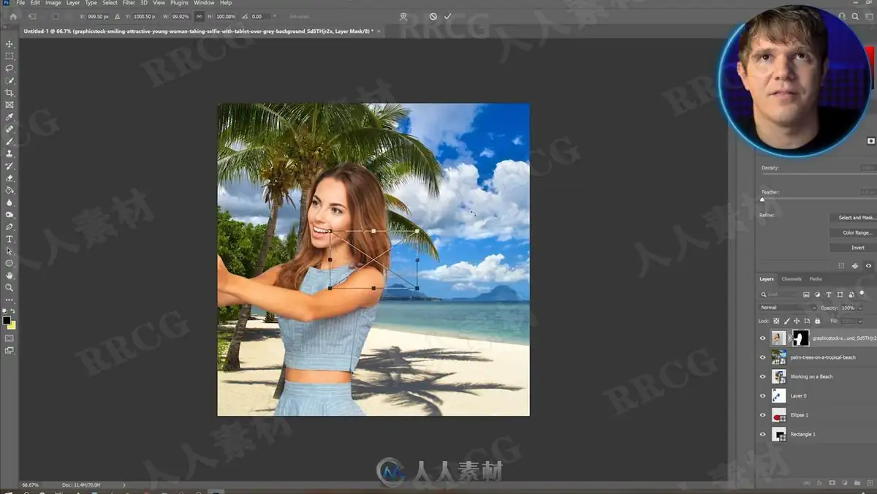877x494 pixels.
Task: Click the foreground color swatch
Action: tap(7, 320)
